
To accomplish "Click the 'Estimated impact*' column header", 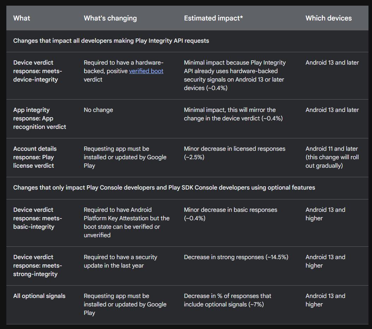I will point(213,18).
